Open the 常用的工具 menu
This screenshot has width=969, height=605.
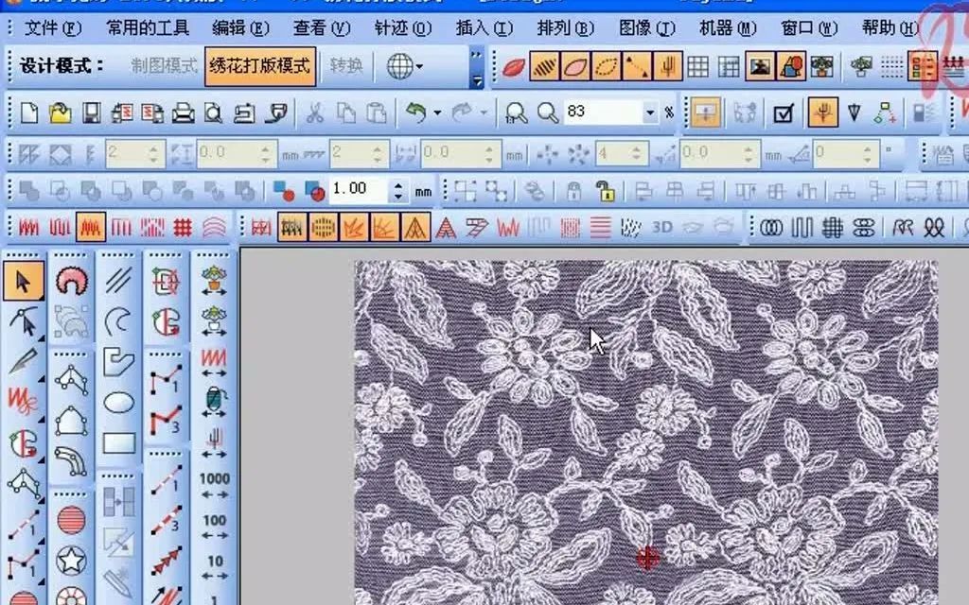[x=147, y=27]
